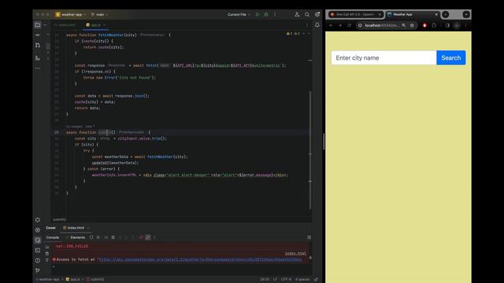Screen dimensions: 504x283
Task: Select the Elements debugger tab
Action: [x=76, y=237]
